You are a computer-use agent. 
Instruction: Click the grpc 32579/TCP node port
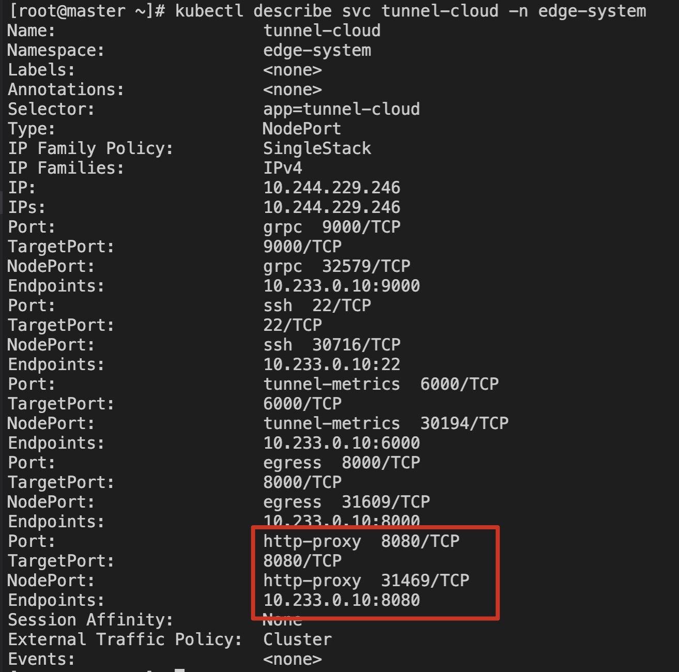tap(336, 266)
